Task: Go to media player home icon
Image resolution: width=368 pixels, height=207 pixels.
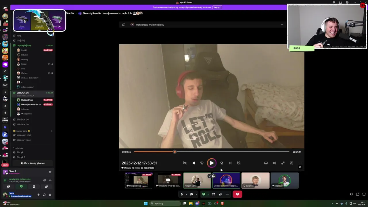Action: tap(124, 24)
